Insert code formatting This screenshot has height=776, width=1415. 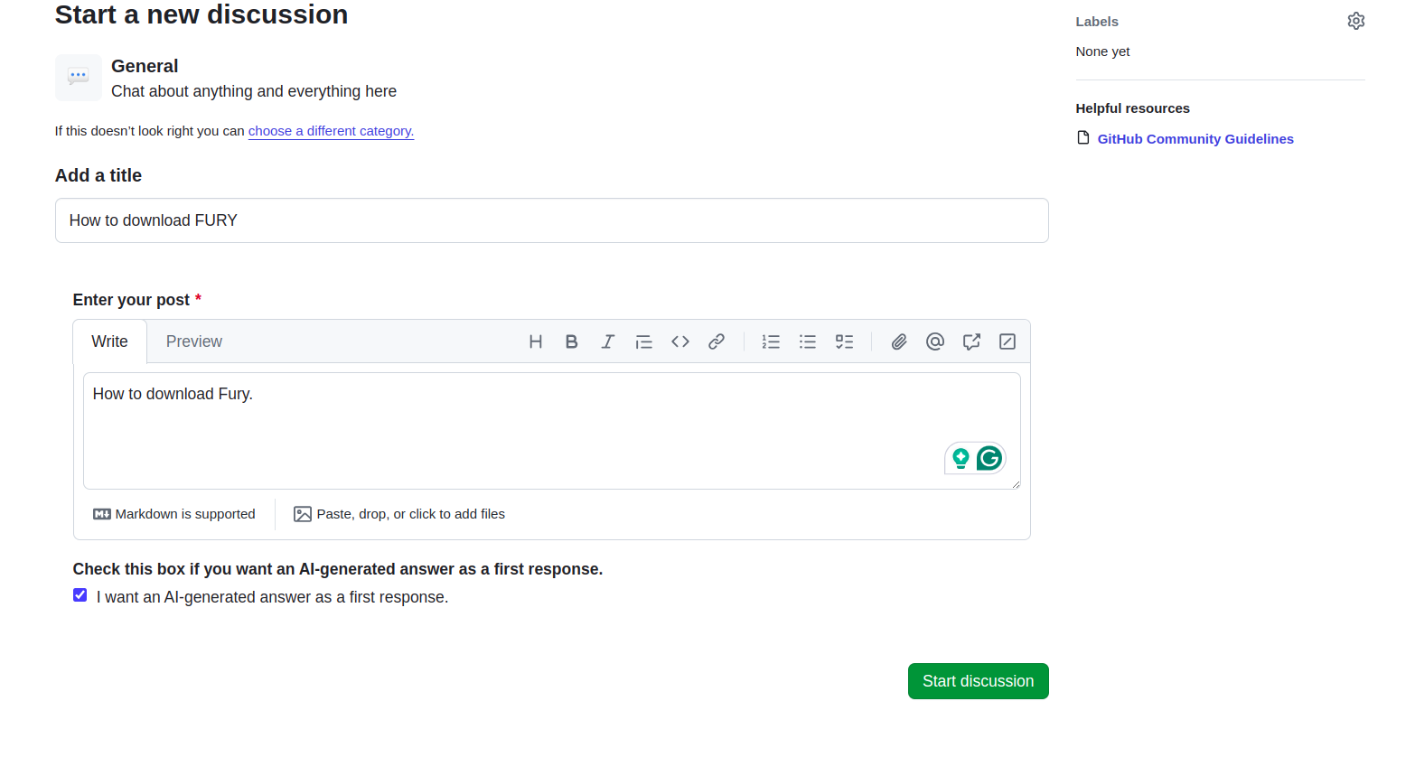click(x=680, y=341)
